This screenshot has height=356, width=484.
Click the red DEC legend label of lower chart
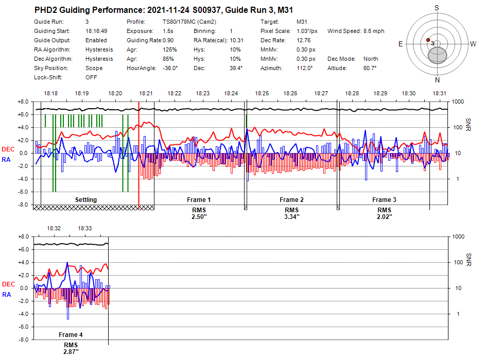(8, 284)
